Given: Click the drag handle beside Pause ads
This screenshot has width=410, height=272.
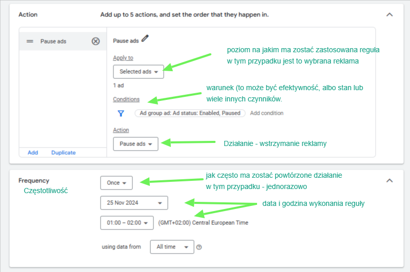Looking at the screenshot, I should point(30,41).
